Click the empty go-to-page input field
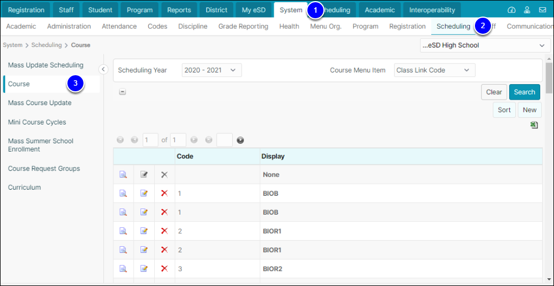The width and height of the screenshot is (554, 286). click(224, 140)
